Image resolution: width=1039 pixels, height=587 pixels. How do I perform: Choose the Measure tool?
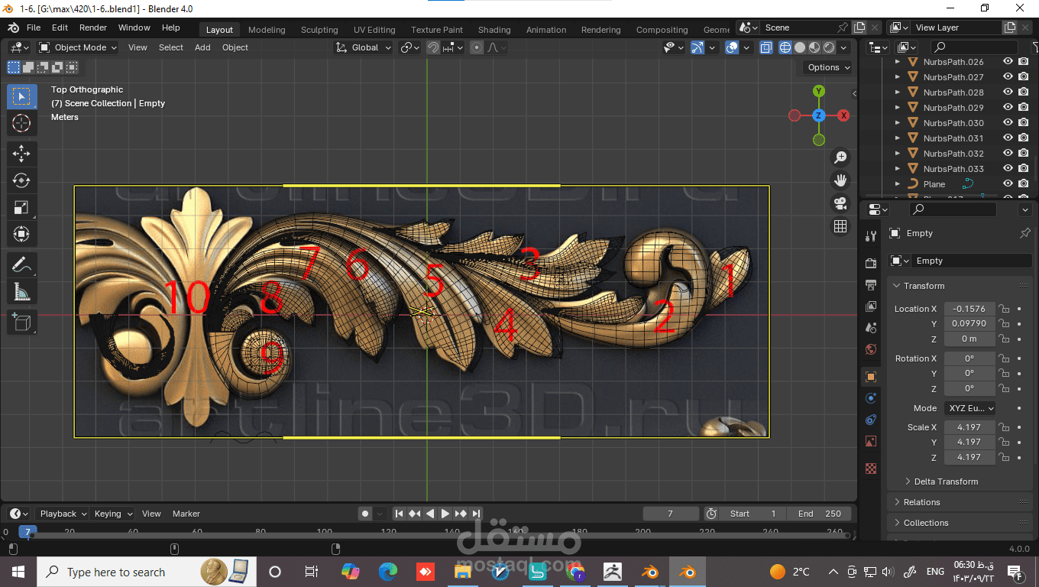21,292
